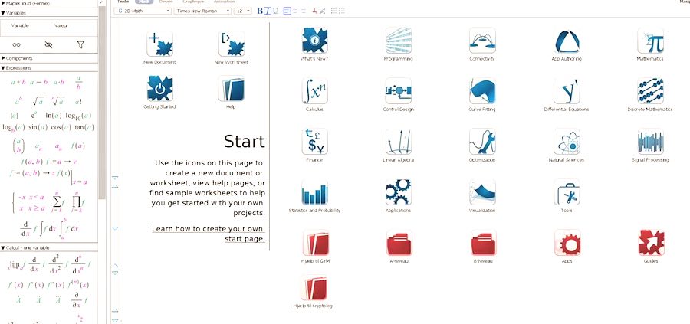Open the highlight color pen tool
690x324 pixels.
coord(323,11)
